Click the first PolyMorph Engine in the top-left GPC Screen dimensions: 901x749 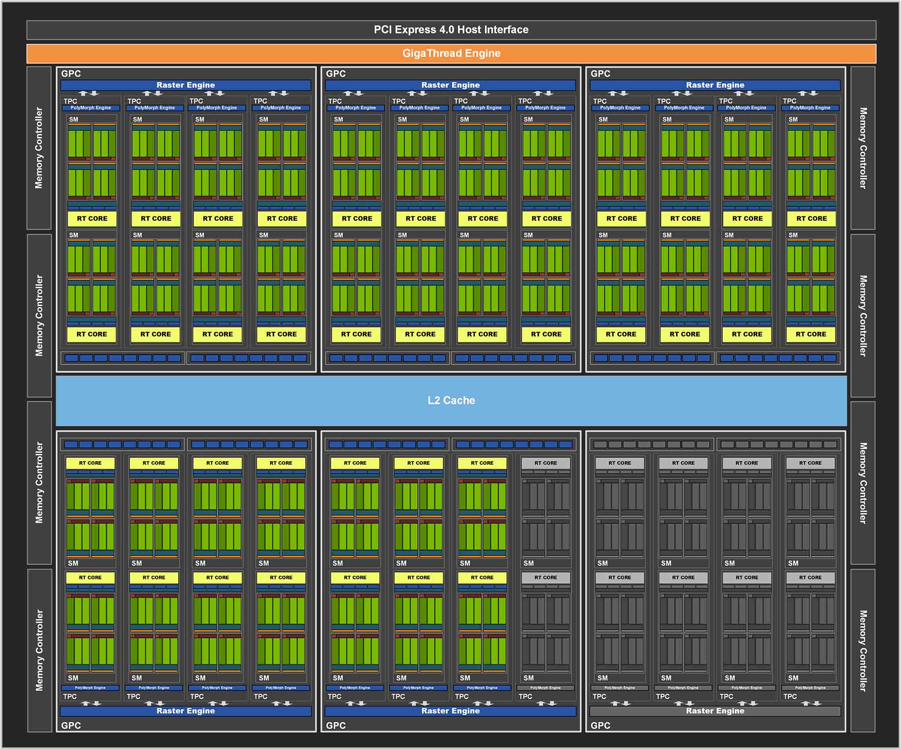tap(91, 108)
